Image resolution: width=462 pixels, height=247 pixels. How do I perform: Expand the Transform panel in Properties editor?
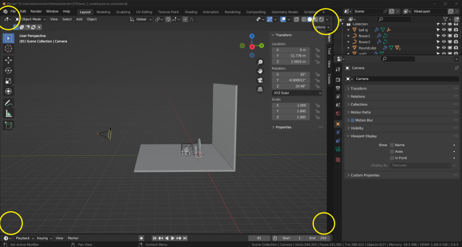click(400, 88)
